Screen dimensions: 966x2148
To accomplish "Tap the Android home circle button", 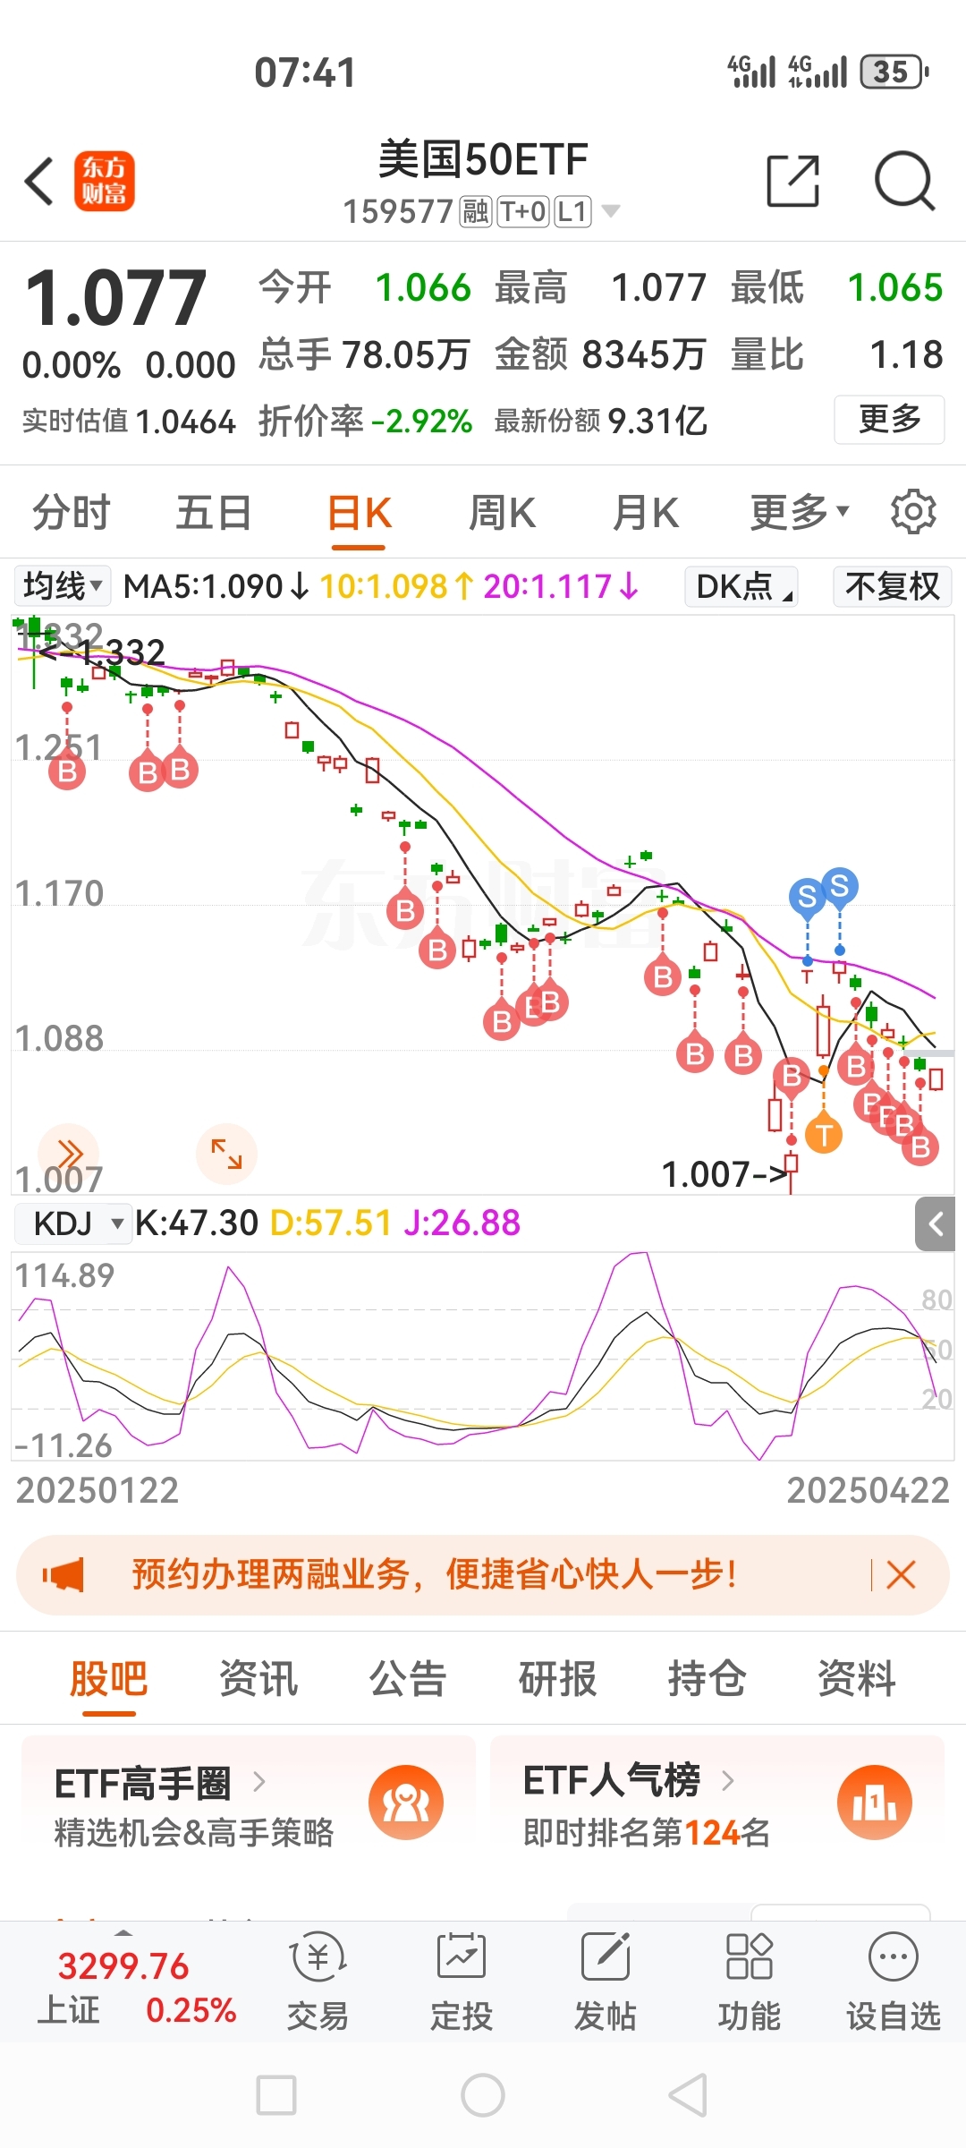I will point(483,2095).
